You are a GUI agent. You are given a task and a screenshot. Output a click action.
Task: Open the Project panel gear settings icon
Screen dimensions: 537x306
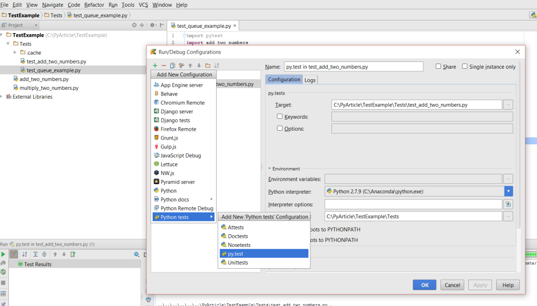(x=153, y=25)
